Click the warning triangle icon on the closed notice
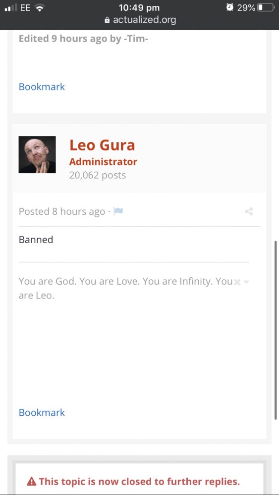This screenshot has width=279, height=495. click(31, 482)
